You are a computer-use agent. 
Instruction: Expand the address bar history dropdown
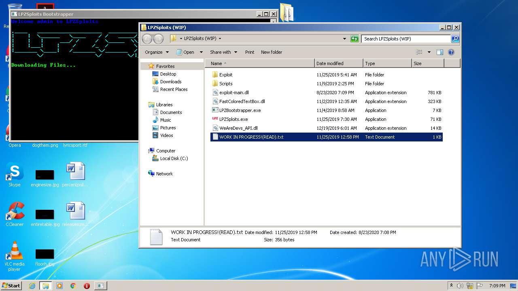click(344, 39)
